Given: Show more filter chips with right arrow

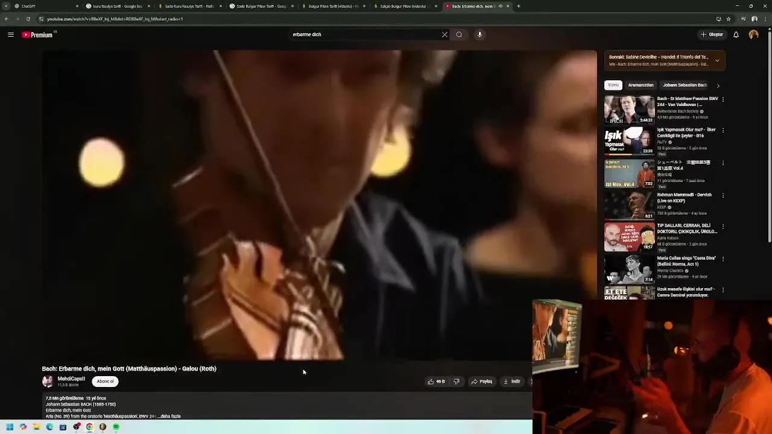Looking at the screenshot, I should (718, 86).
